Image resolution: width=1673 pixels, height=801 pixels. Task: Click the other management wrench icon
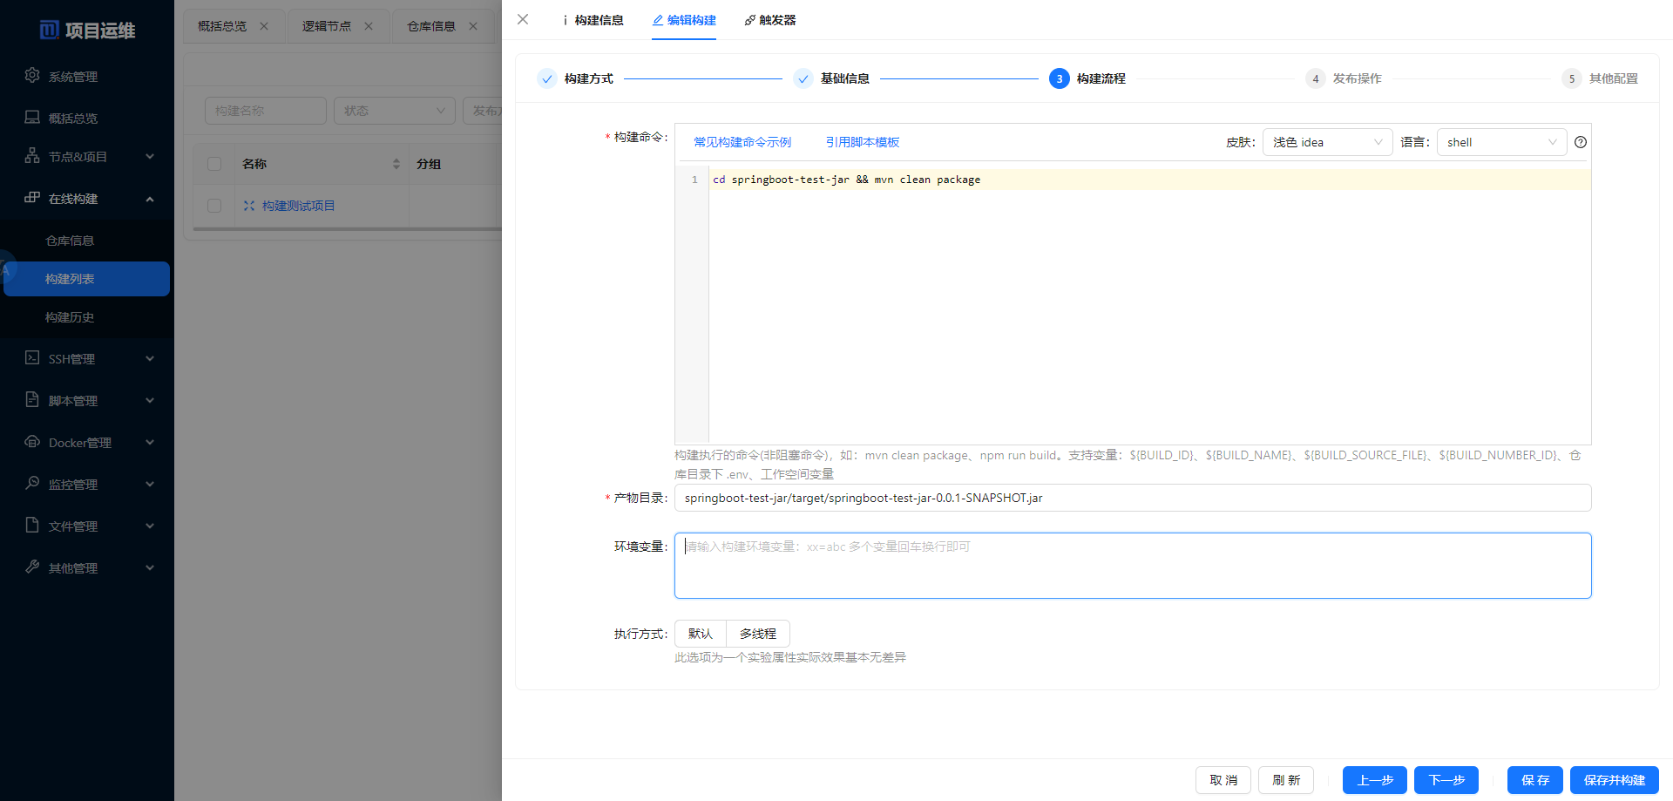point(32,567)
